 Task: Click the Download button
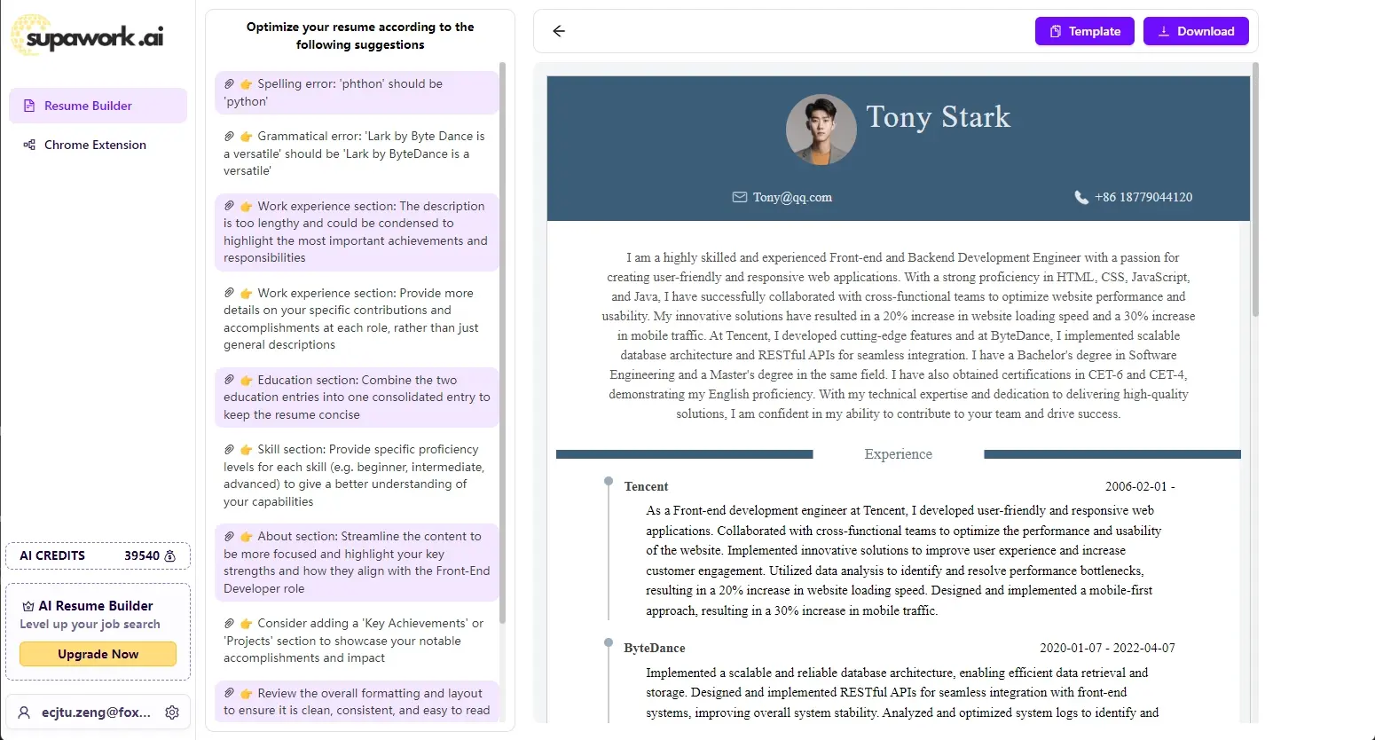[x=1196, y=31]
